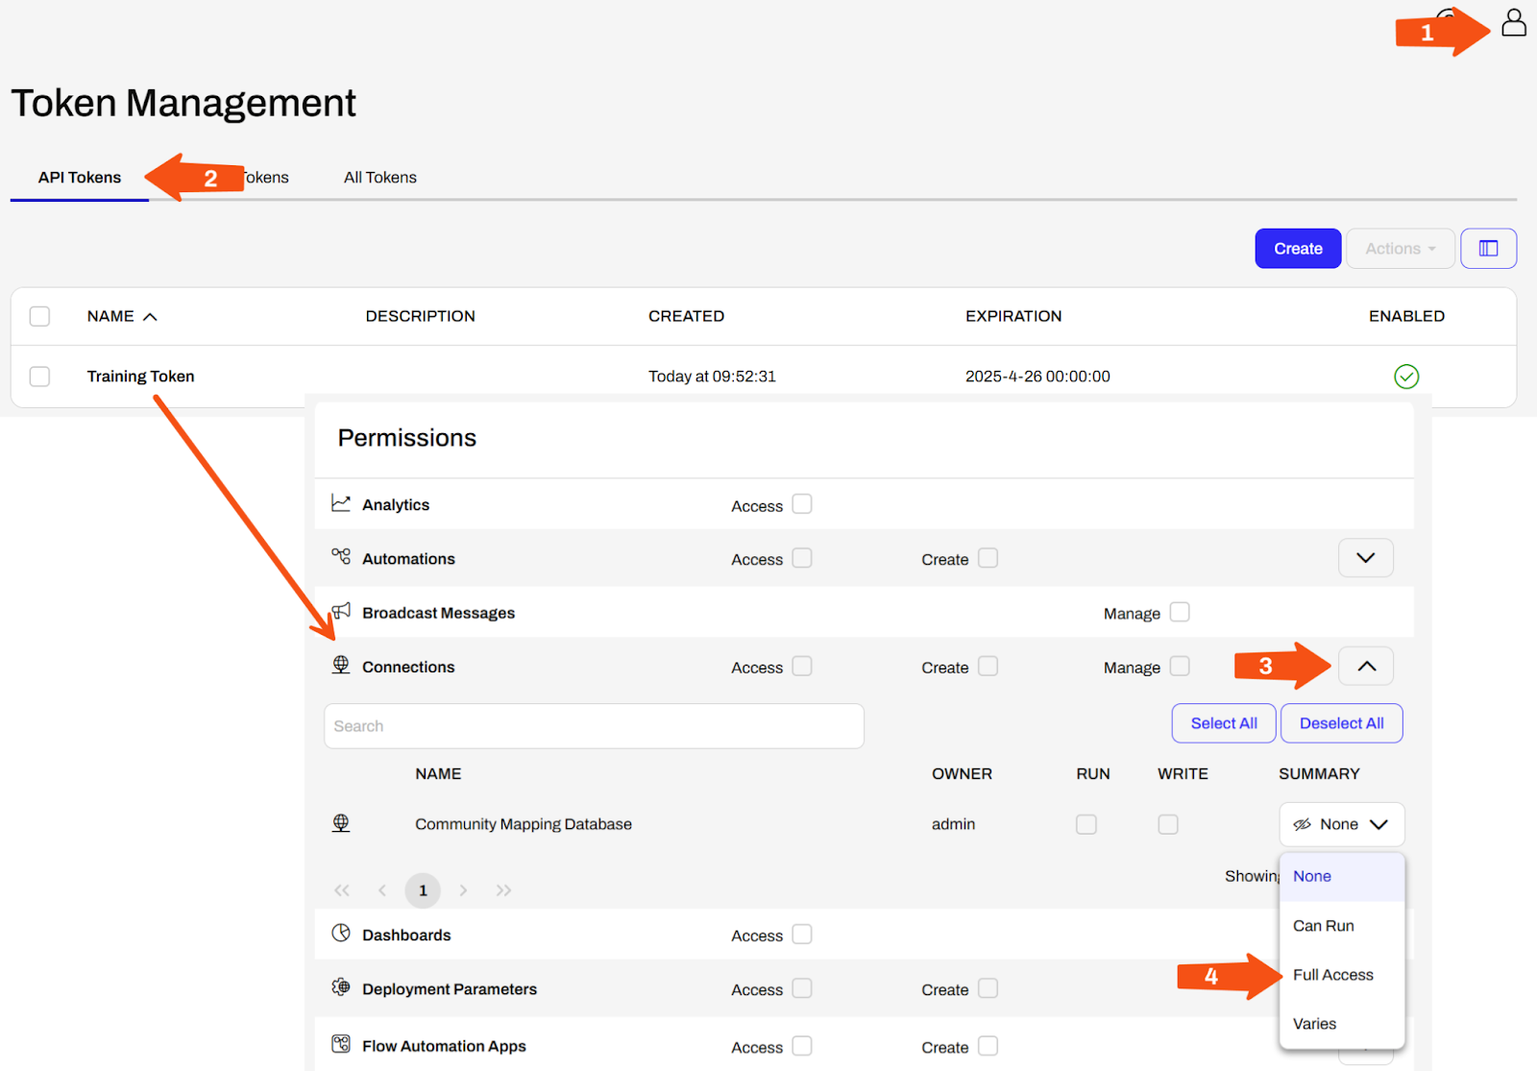Click 'Today at 09:52:31' created cell

click(712, 377)
